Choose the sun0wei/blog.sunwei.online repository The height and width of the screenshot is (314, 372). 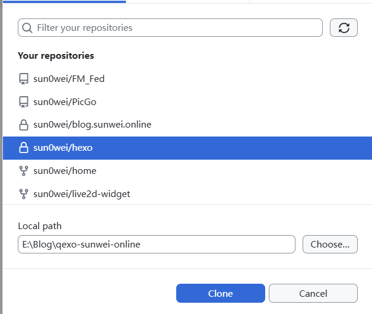pyautogui.click(x=187, y=125)
